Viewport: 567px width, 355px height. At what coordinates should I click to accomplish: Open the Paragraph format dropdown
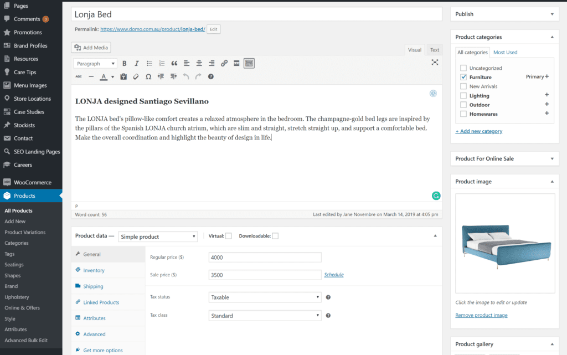coord(95,64)
